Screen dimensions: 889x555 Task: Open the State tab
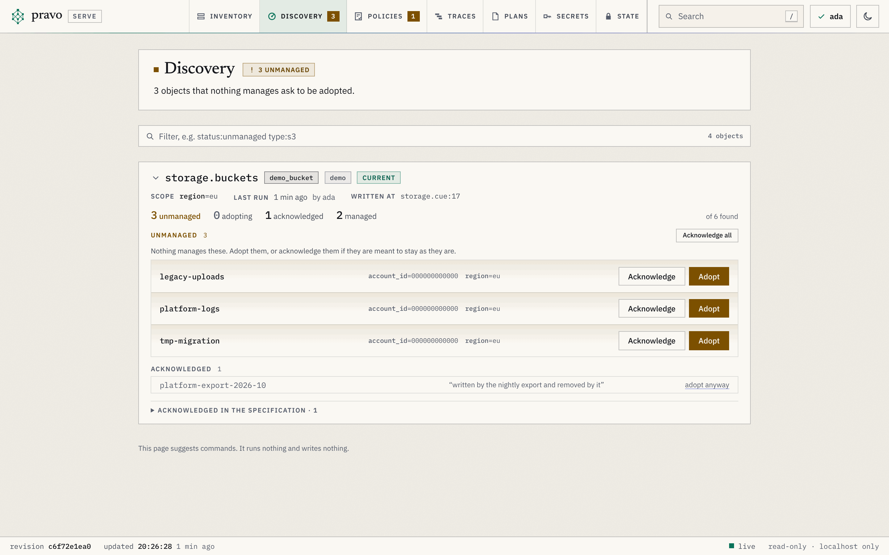click(622, 16)
